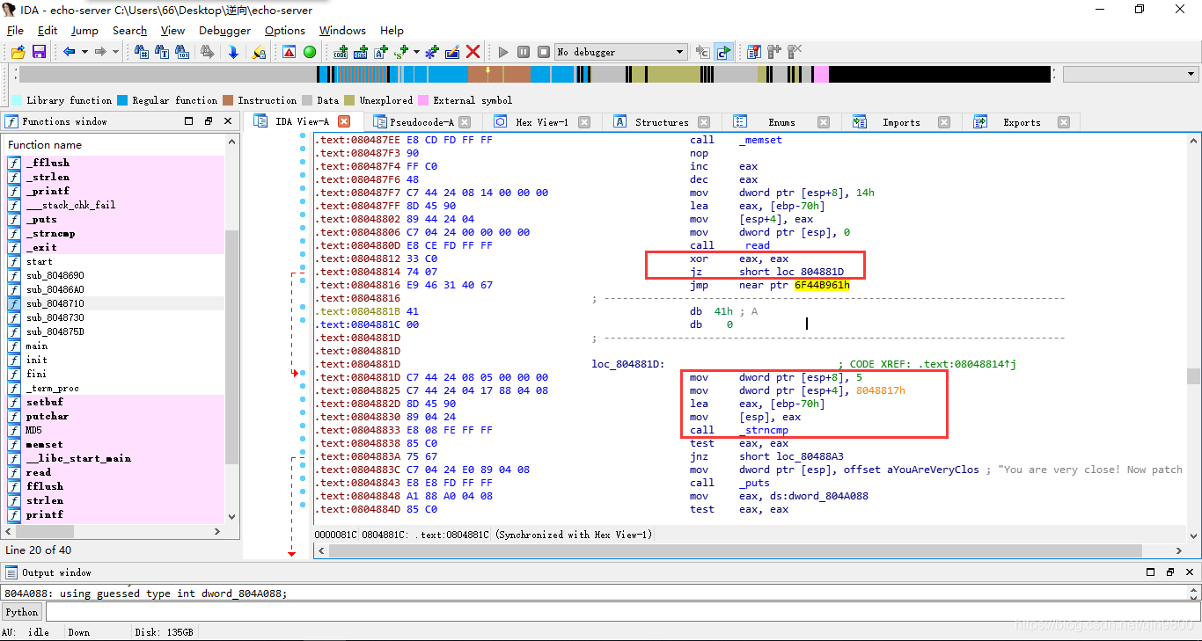
Task: Click the Instruction legend color swatch
Action: (x=228, y=100)
